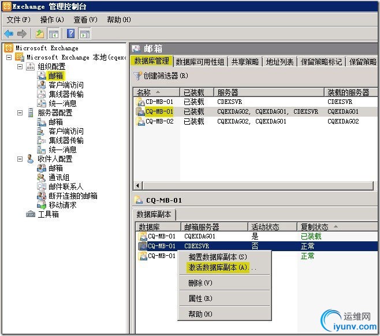Choose 帮助(H) in the context menu
The width and height of the screenshot is (380, 336).
(200, 314)
